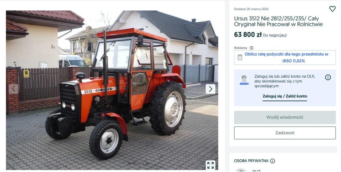Click info icon beside Reklama label
The image size is (341, 172).
[x=251, y=48]
